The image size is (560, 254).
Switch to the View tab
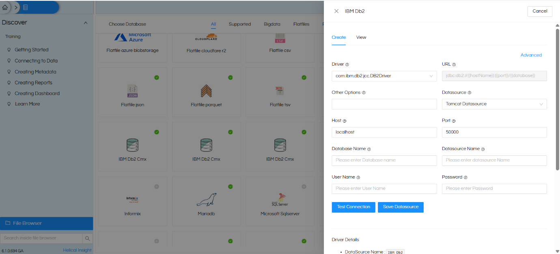(x=361, y=37)
